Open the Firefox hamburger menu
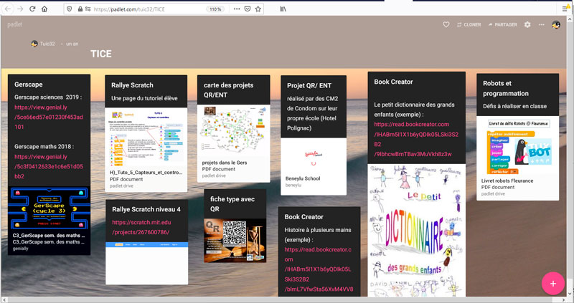Screen dimensions: 574x303 565,9
